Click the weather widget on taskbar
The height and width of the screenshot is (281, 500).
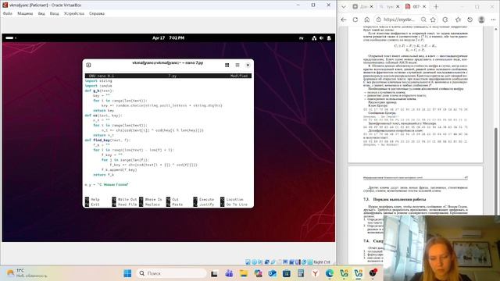[x=27, y=273]
